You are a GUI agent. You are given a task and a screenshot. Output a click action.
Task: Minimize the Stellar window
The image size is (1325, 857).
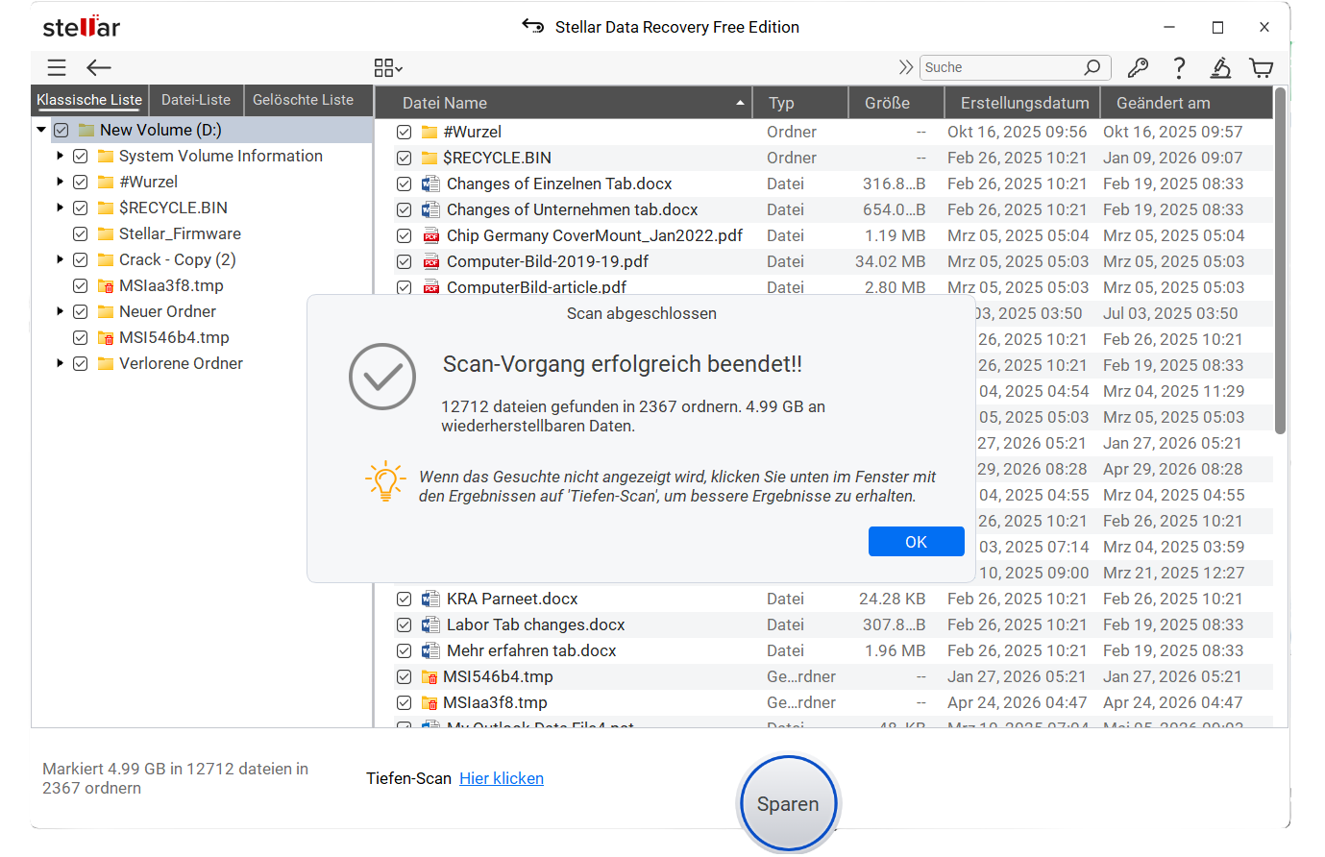pyautogui.click(x=1169, y=27)
